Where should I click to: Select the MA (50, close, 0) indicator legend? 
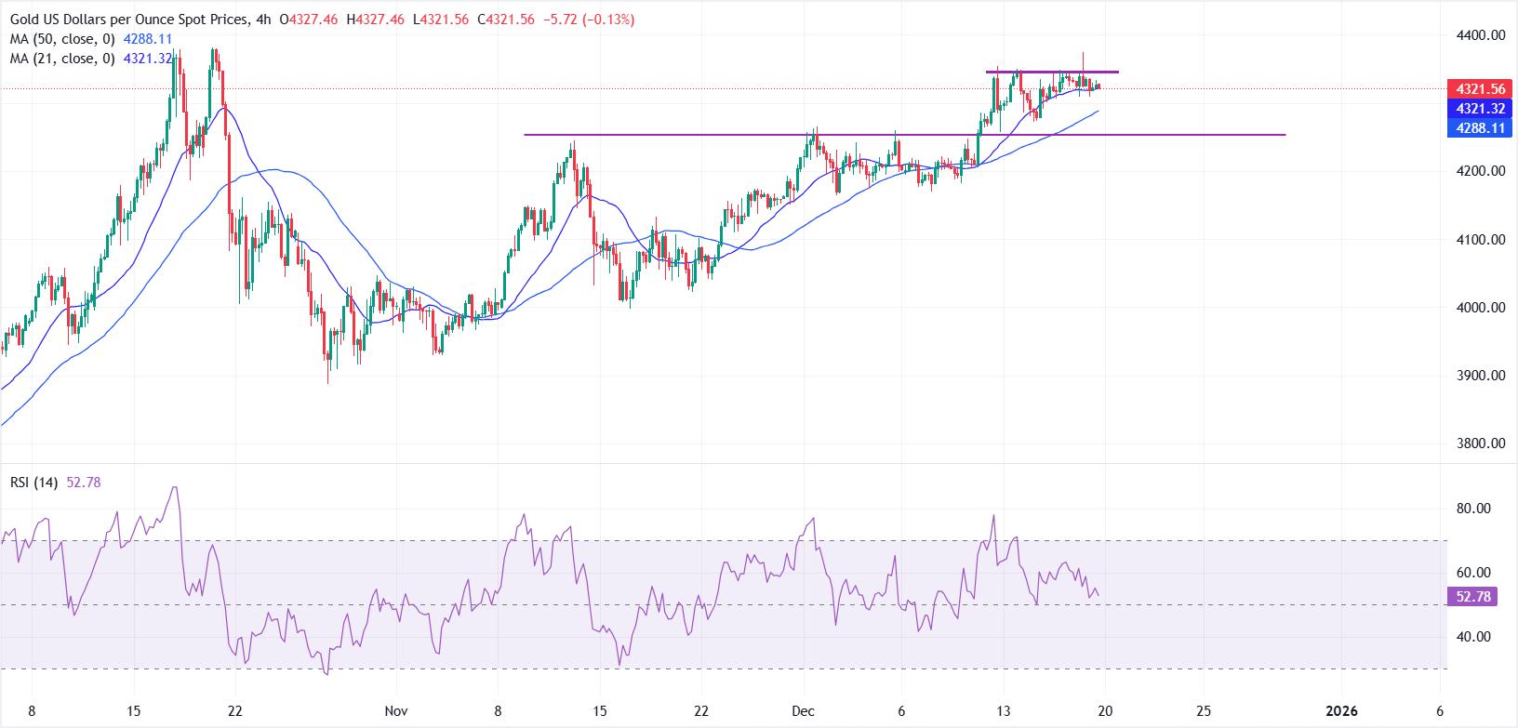click(60, 40)
